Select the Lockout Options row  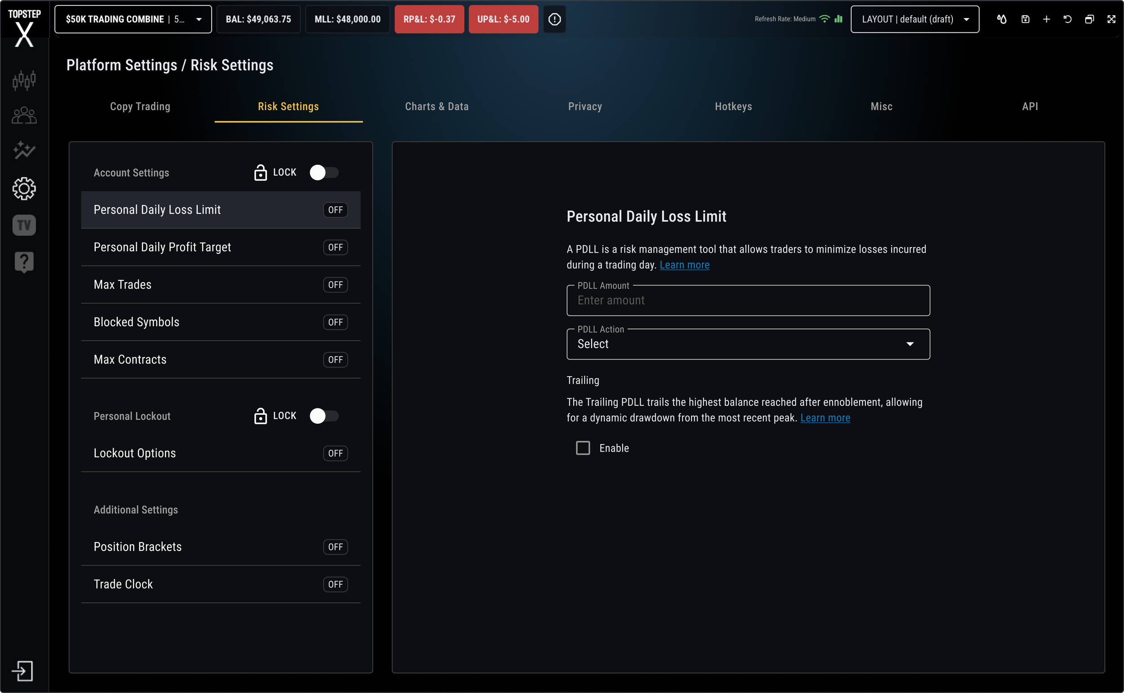pyautogui.click(x=220, y=453)
